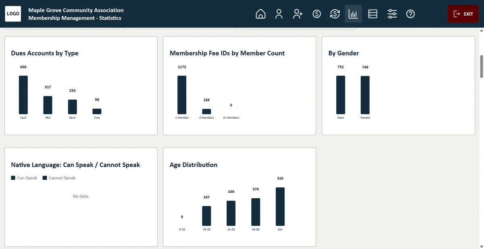Open the Dues dollar icon

click(317, 14)
